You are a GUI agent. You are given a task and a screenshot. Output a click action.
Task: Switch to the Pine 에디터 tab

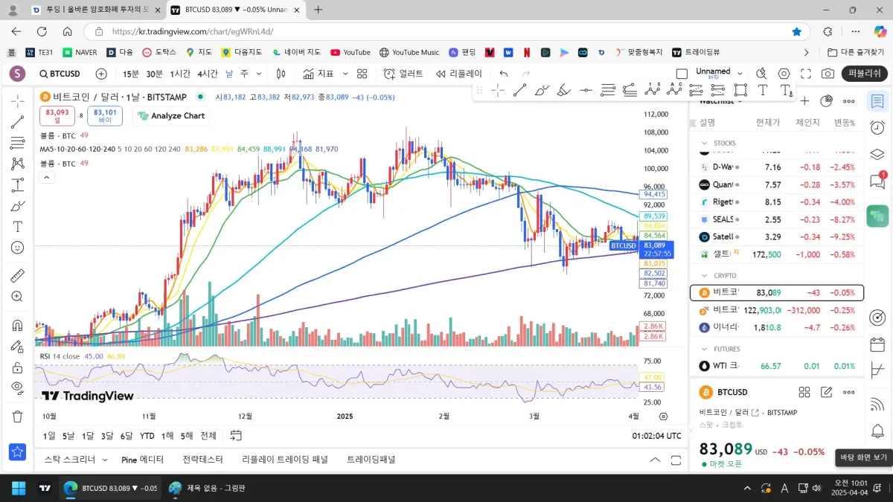[x=143, y=460]
